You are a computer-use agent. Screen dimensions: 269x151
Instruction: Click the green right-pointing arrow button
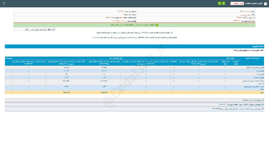click(x=223, y=3)
